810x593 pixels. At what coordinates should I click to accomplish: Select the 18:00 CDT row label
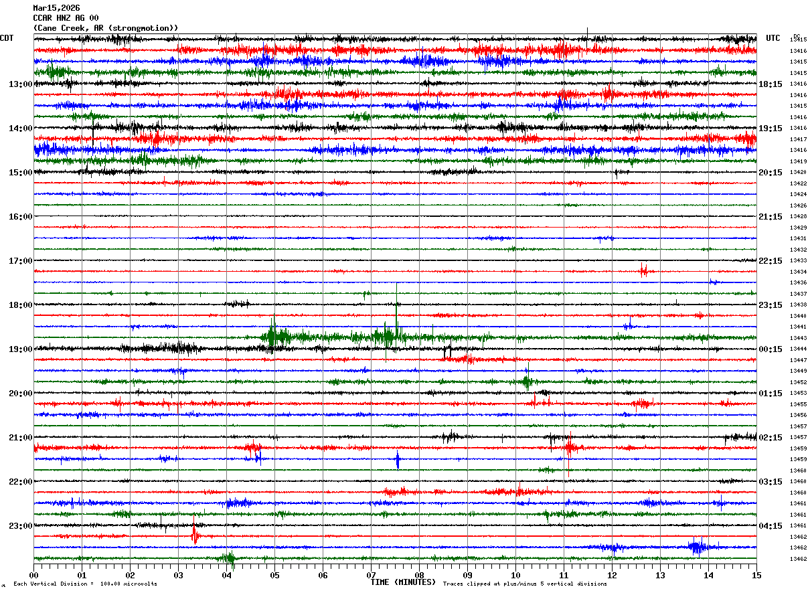click(x=21, y=305)
